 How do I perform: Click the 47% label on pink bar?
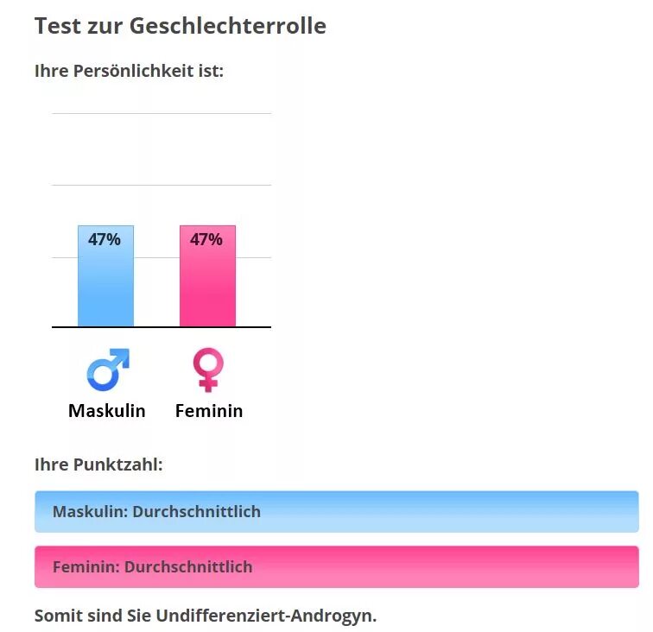(x=206, y=239)
